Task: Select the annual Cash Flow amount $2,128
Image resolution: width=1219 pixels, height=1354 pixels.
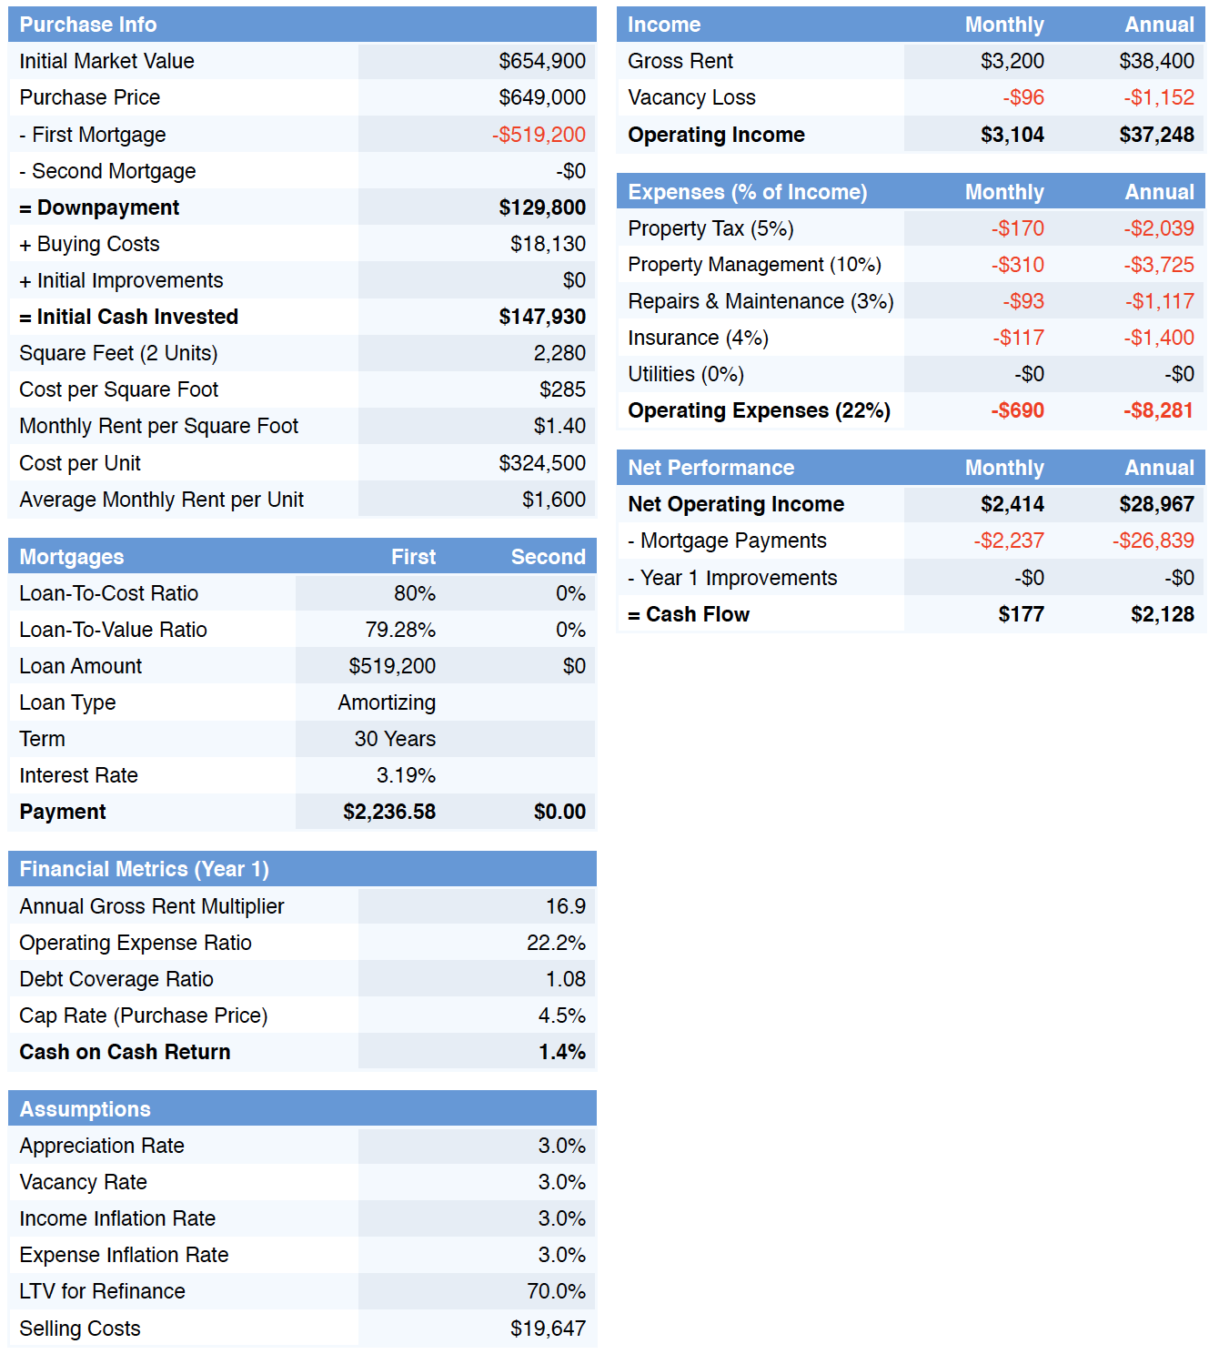Action: (x=1162, y=614)
